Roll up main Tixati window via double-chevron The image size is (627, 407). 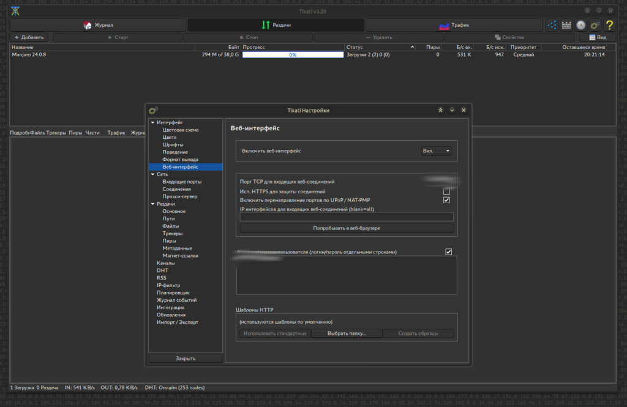point(587,11)
